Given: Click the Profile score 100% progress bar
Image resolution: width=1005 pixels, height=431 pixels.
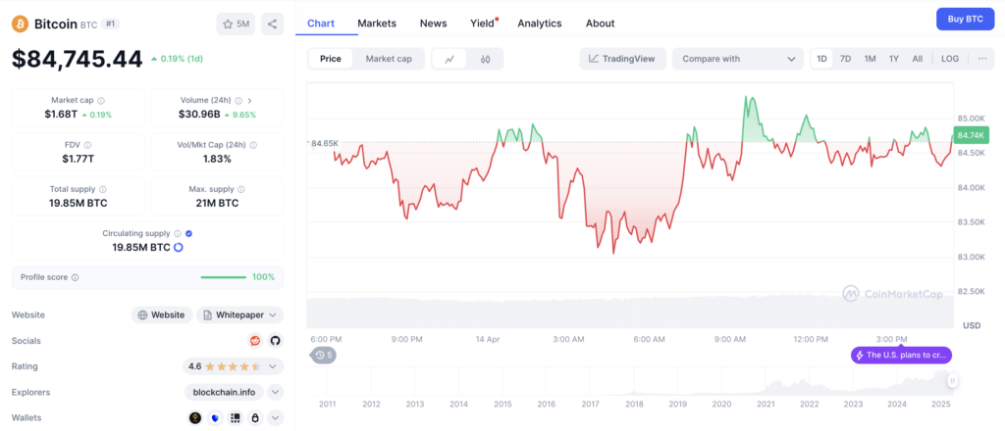Looking at the screenshot, I should pyautogui.click(x=223, y=277).
